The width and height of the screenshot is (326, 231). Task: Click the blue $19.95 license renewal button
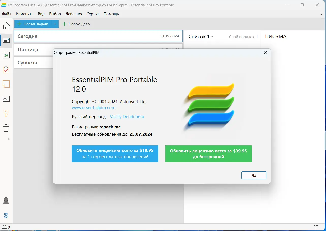point(115,154)
